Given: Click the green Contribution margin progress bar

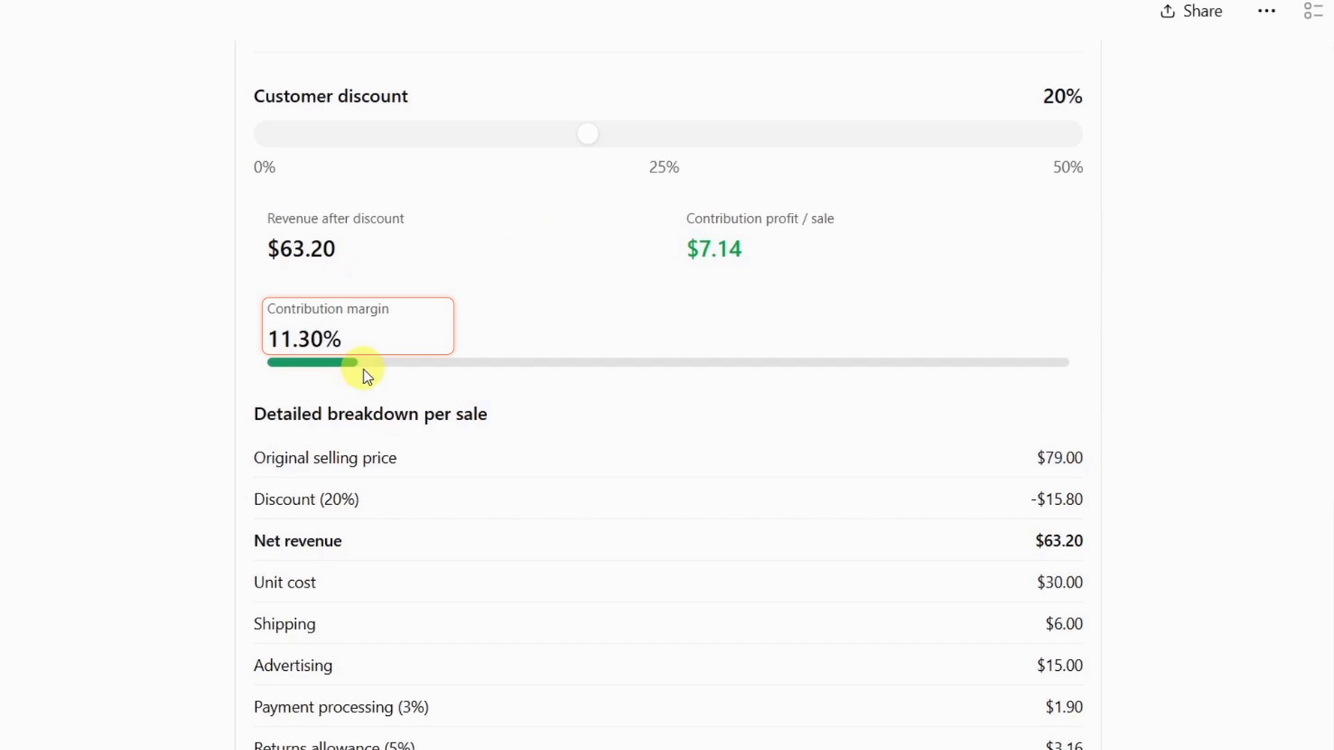Looking at the screenshot, I should point(313,362).
